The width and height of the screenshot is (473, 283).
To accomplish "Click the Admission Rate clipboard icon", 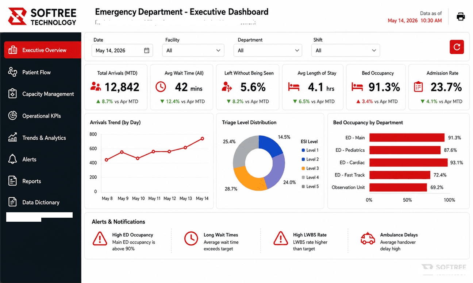I will [x=418, y=87].
